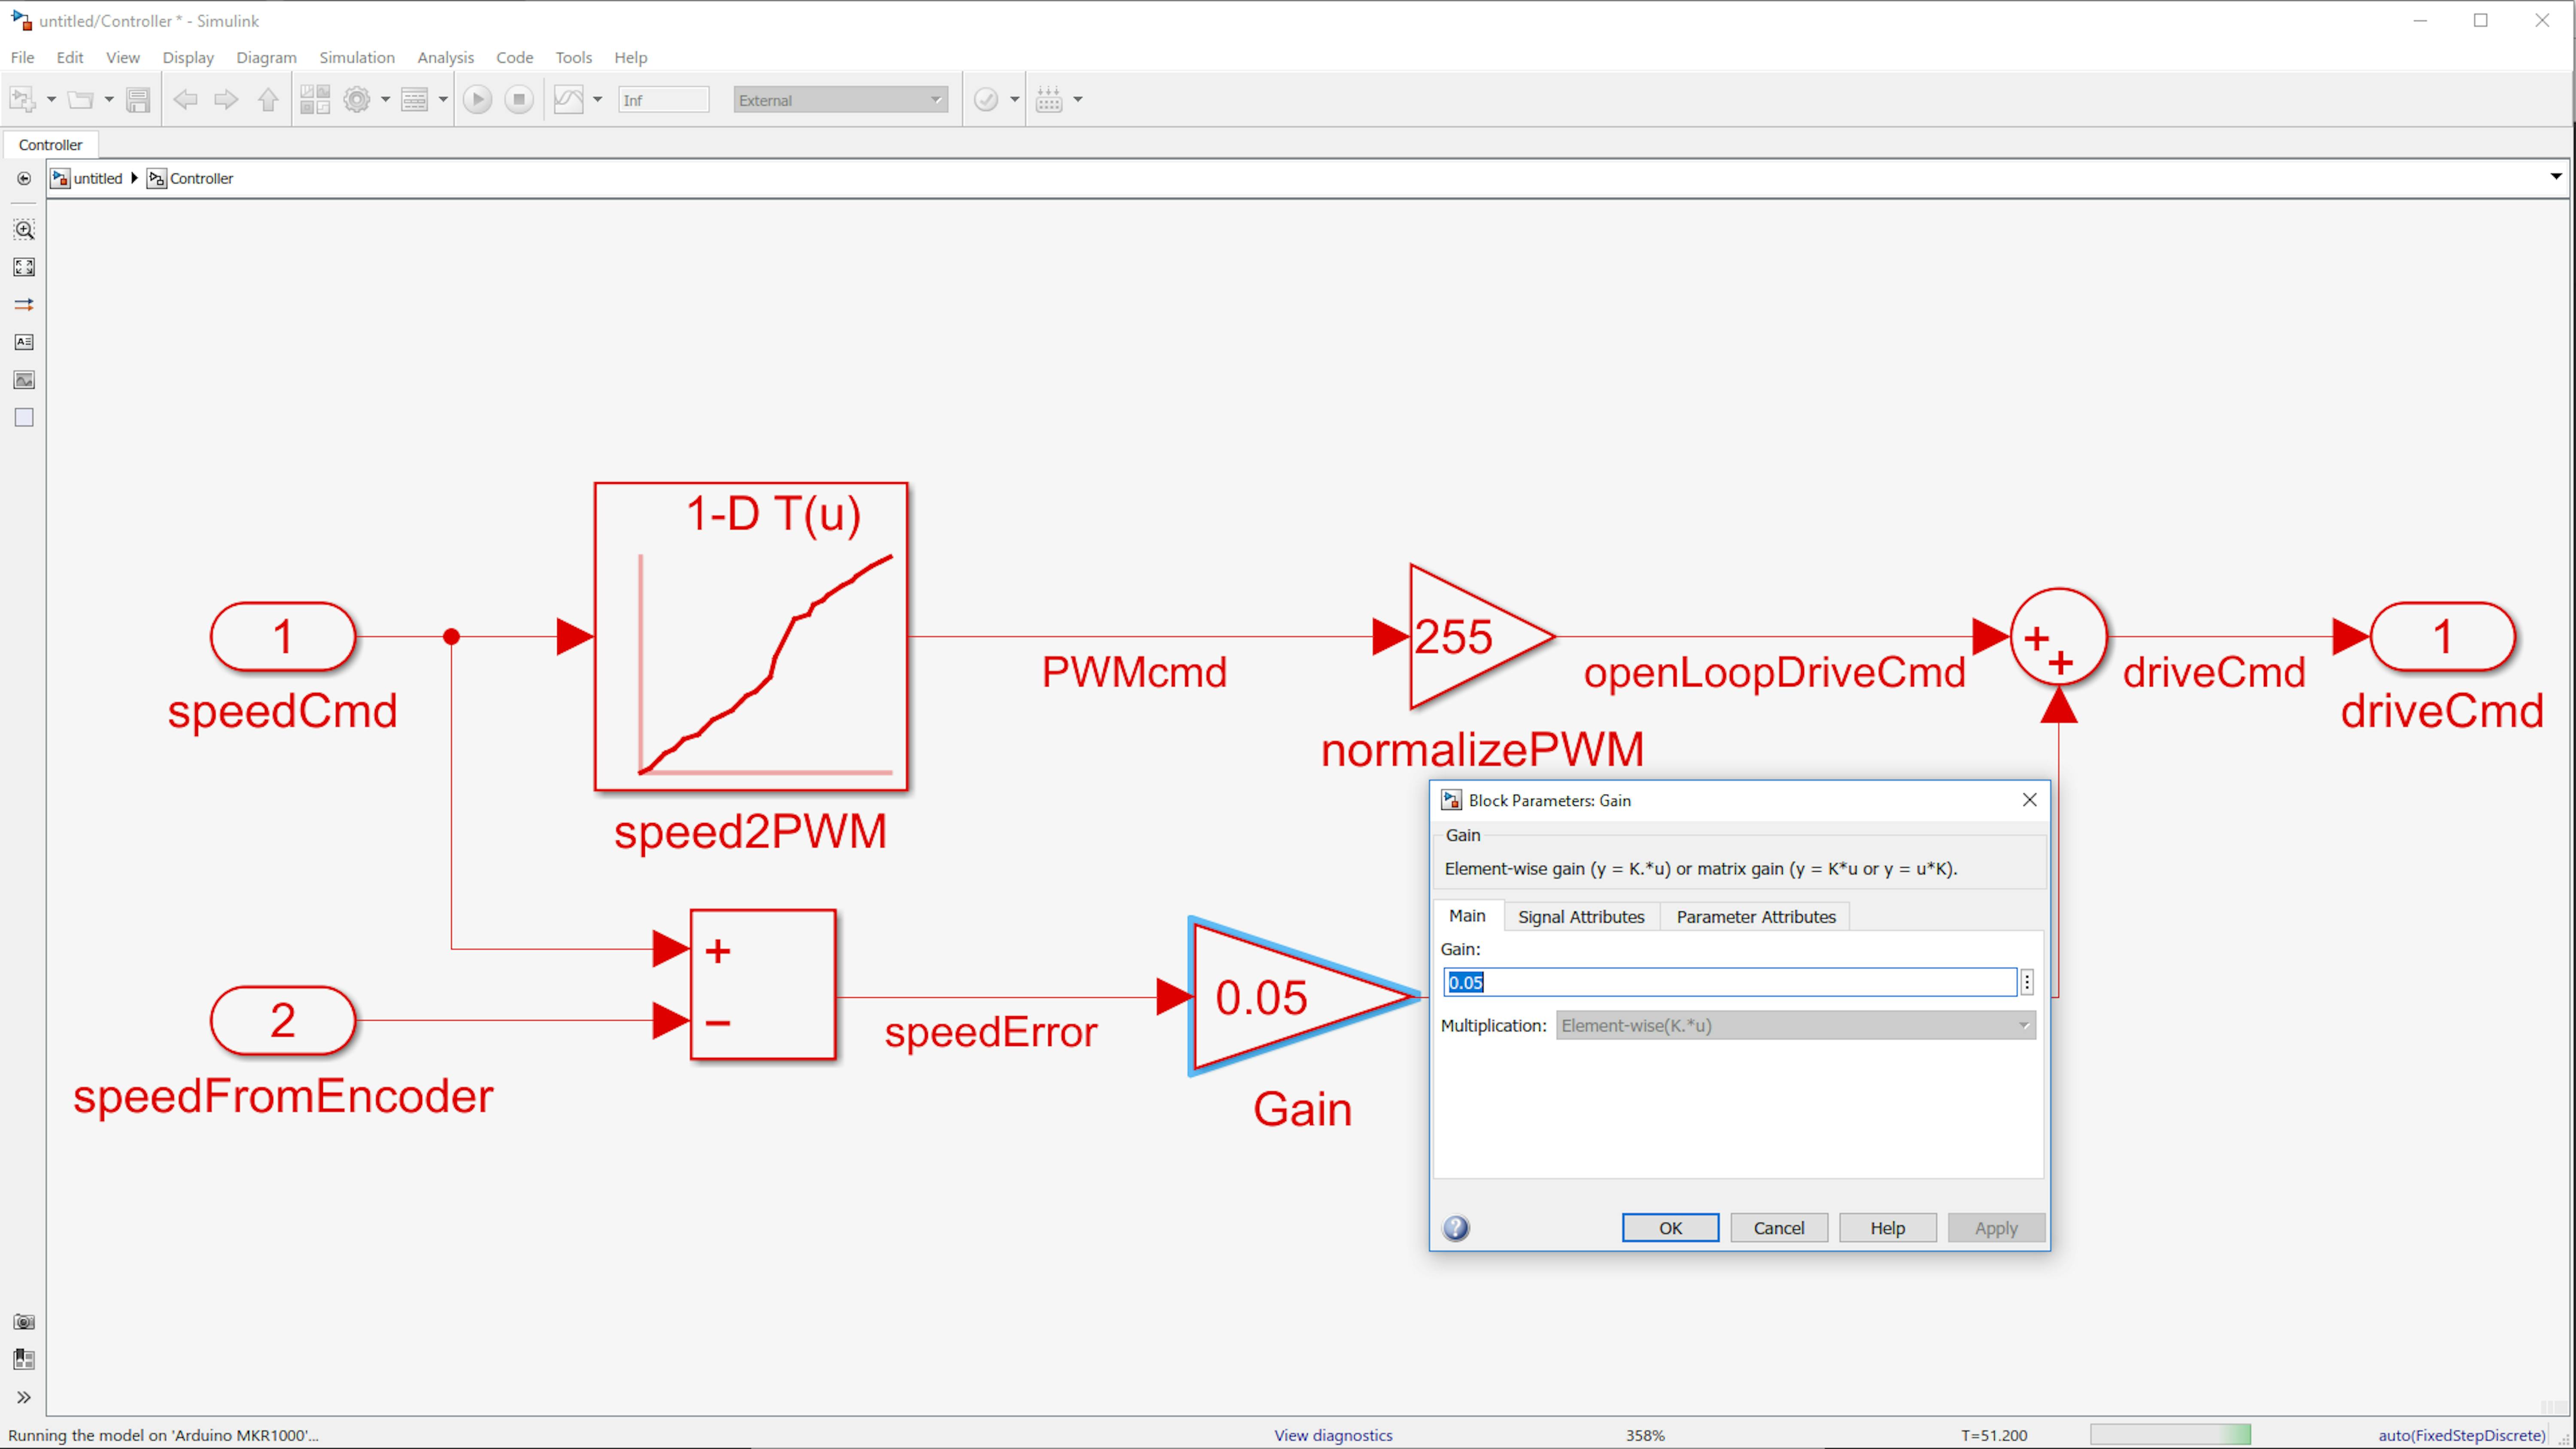The image size is (2576, 1449).
Task: Select the Annotation text tool
Action: tap(24, 342)
